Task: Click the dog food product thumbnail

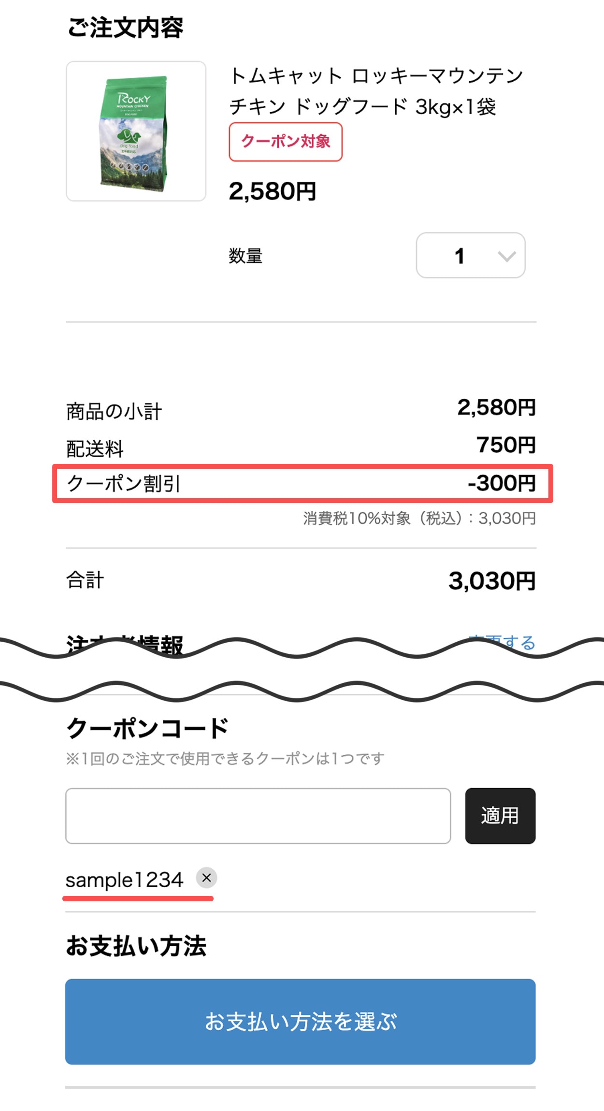Action: coord(136,131)
